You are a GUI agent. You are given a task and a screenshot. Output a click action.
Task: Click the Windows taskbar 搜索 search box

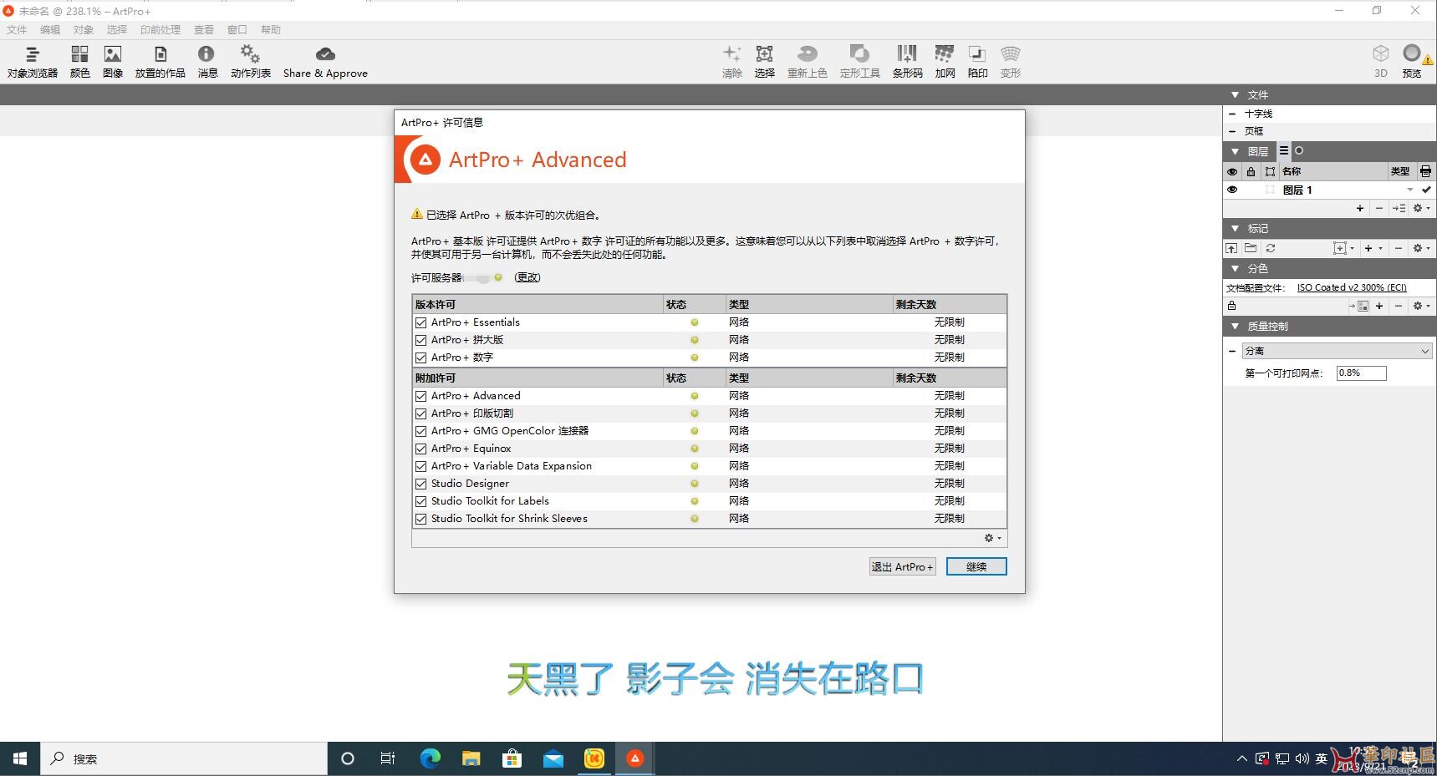[184, 758]
